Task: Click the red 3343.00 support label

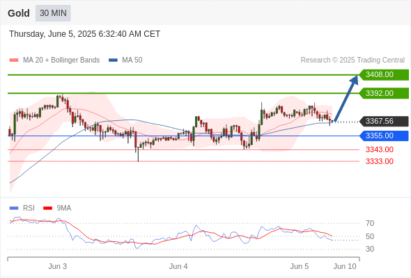Action: 380,150
